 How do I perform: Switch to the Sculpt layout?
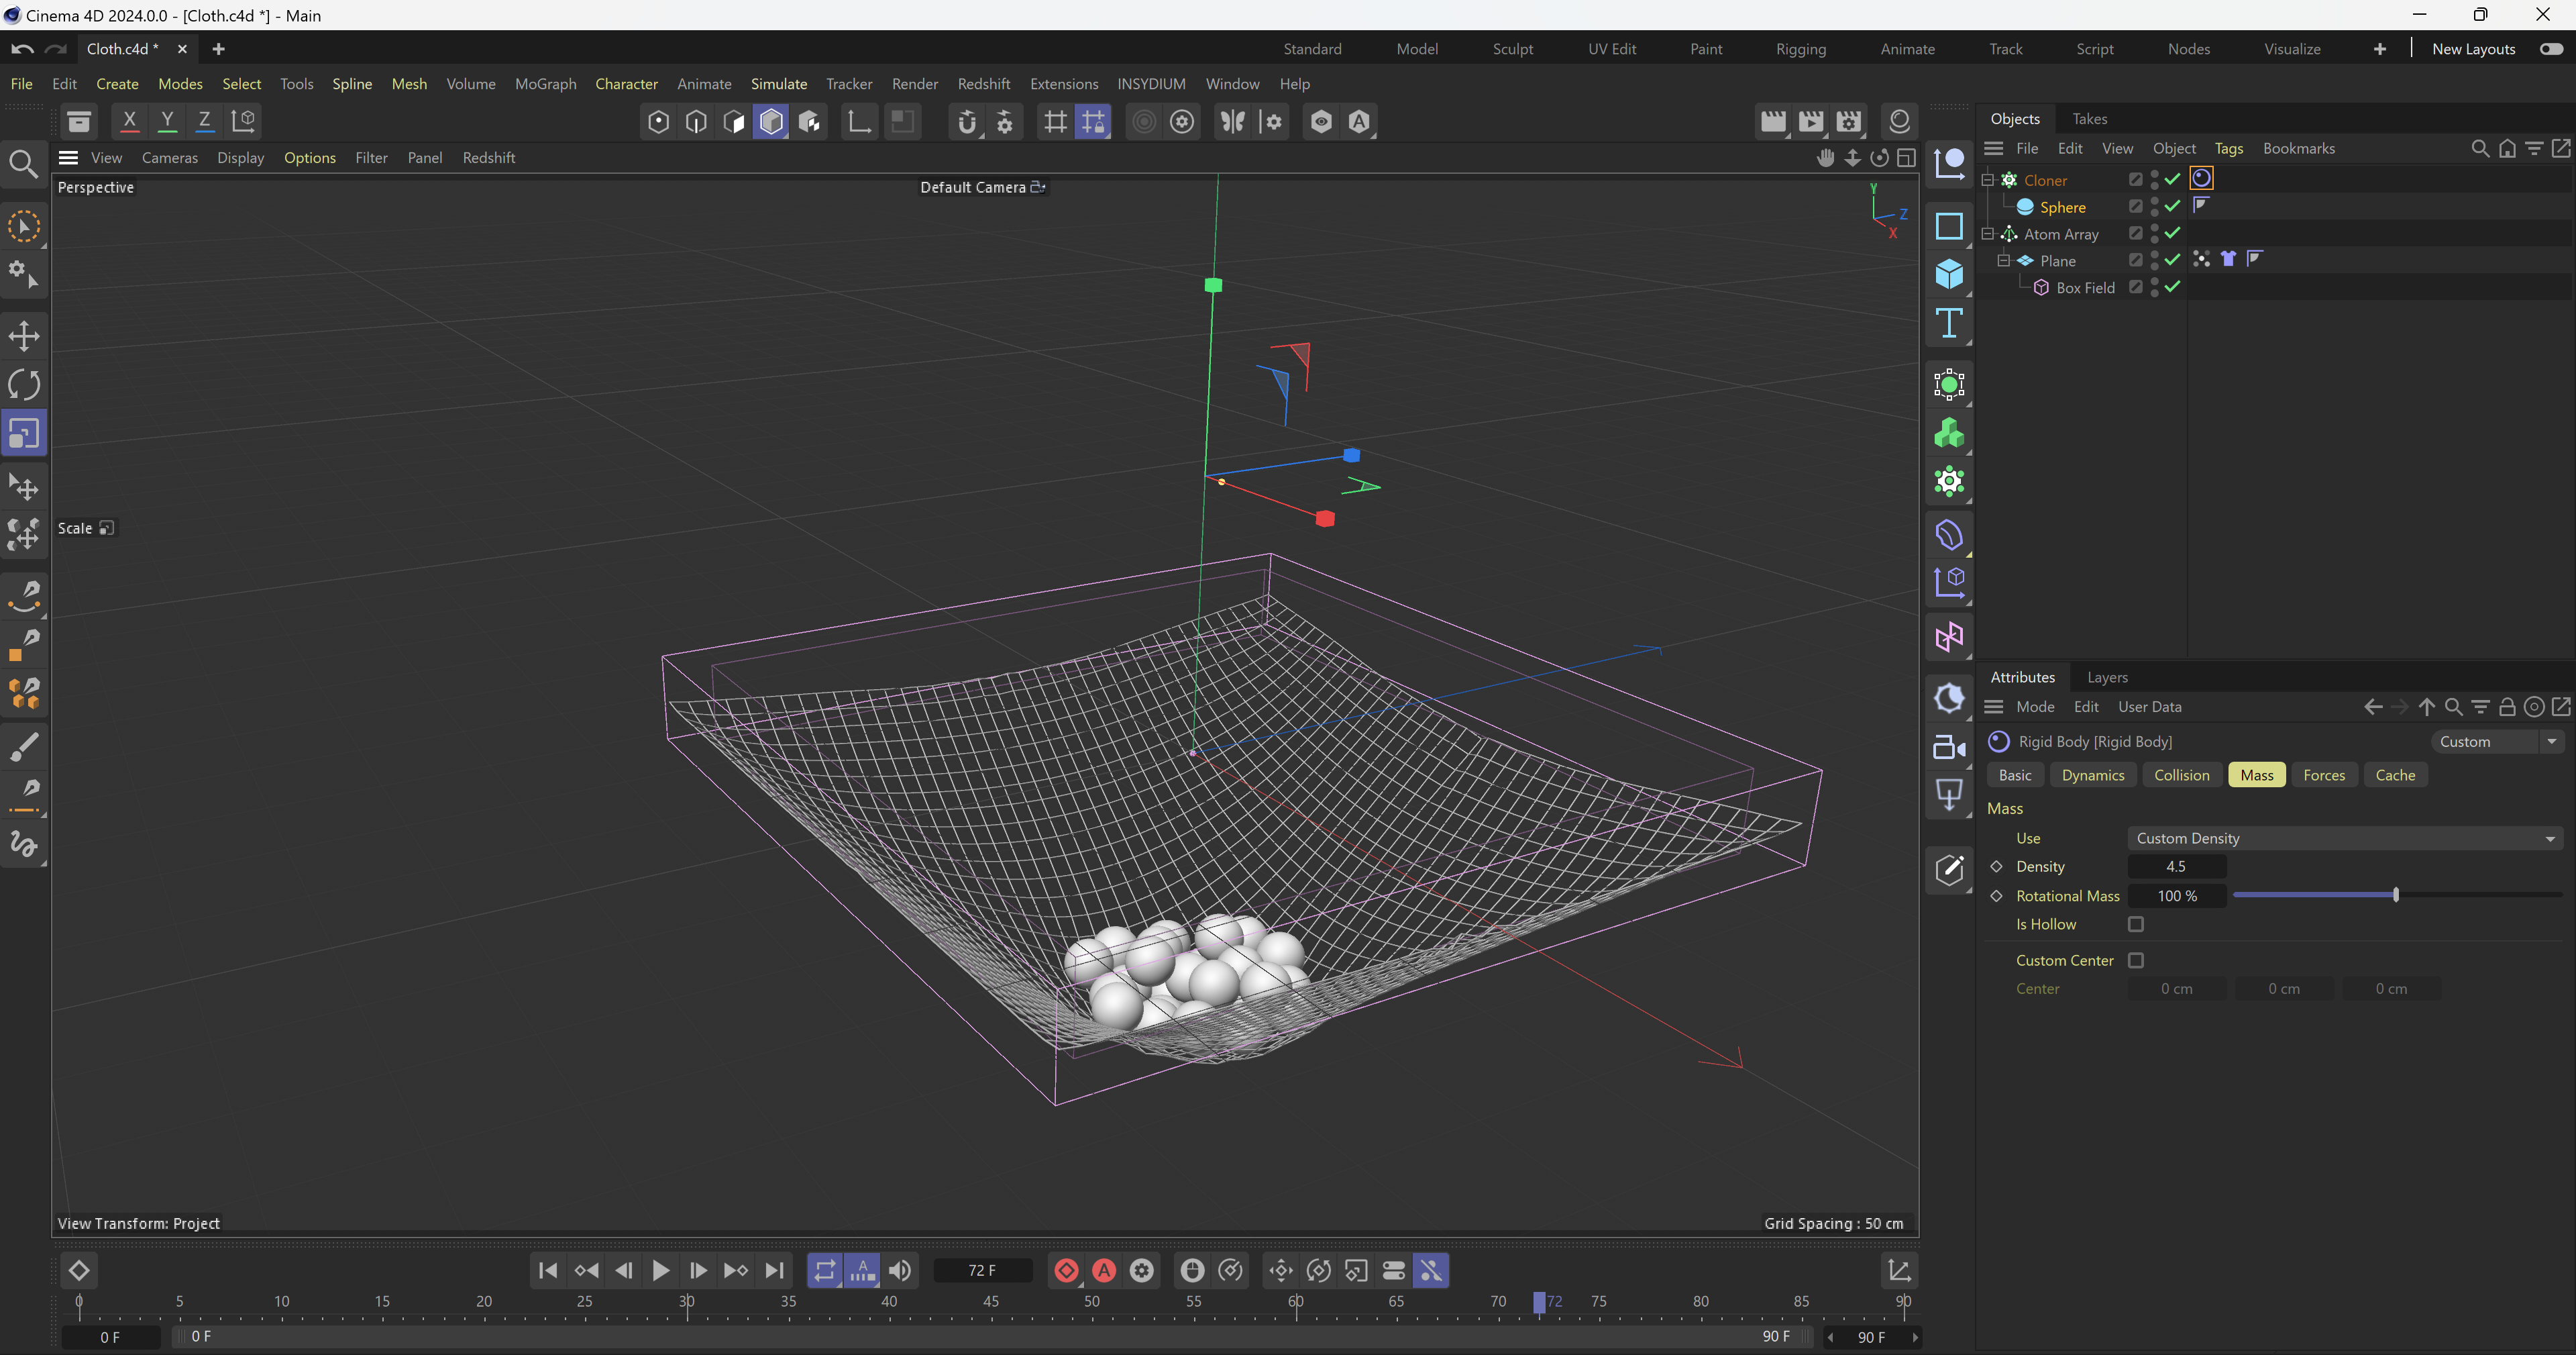pos(1512,49)
